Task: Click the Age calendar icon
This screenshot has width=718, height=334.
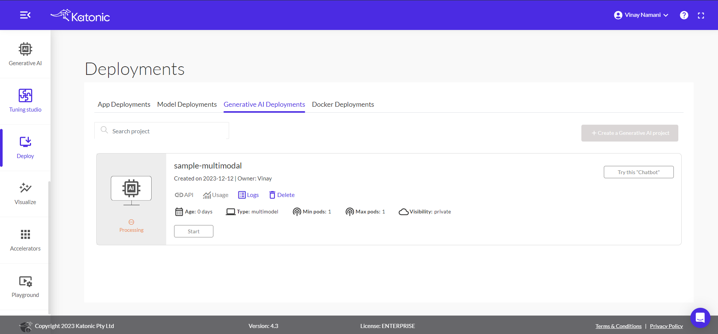Action: 179,212
